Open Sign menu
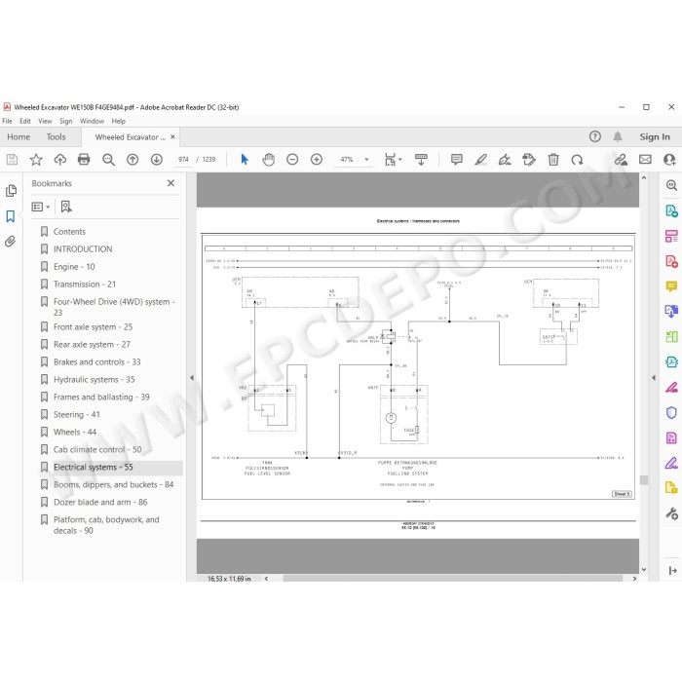This screenshot has height=682, width=682. (x=65, y=121)
